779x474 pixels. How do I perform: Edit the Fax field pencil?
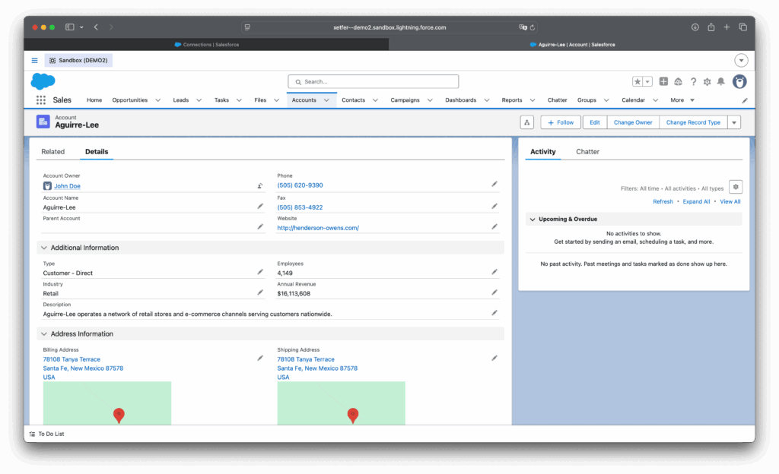coord(494,207)
